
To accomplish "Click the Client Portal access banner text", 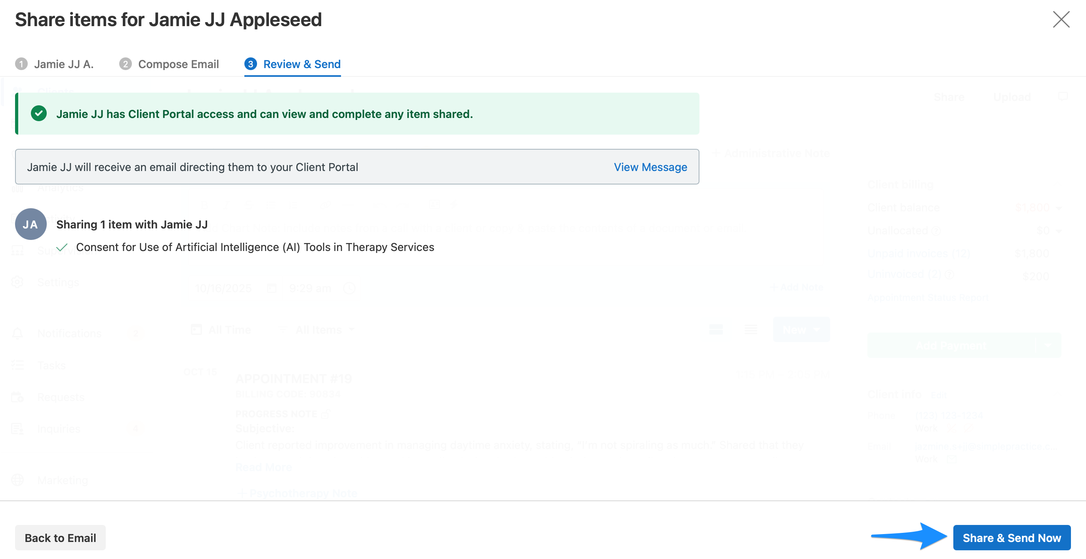I will [264, 114].
